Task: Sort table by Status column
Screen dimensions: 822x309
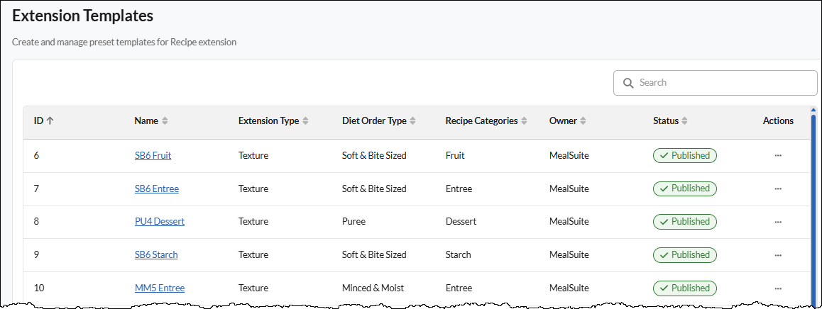Action: tap(685, 121)
